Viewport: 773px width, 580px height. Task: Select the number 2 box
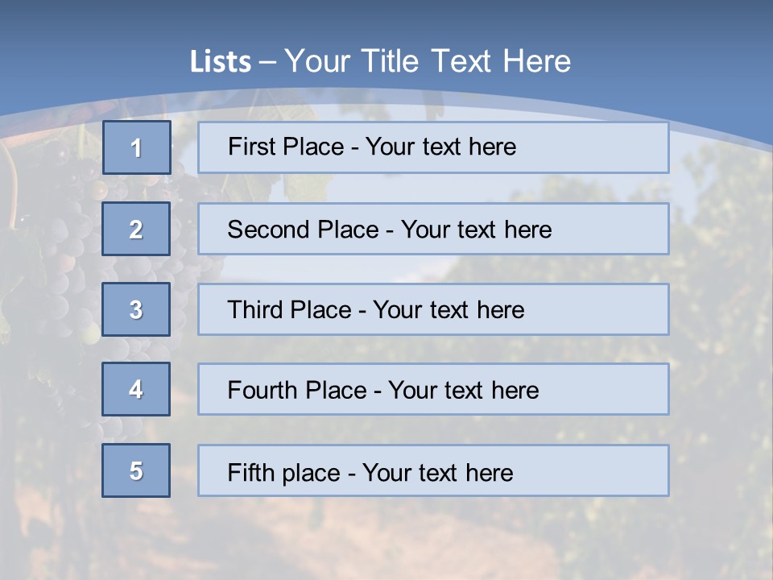coord(136,229)
